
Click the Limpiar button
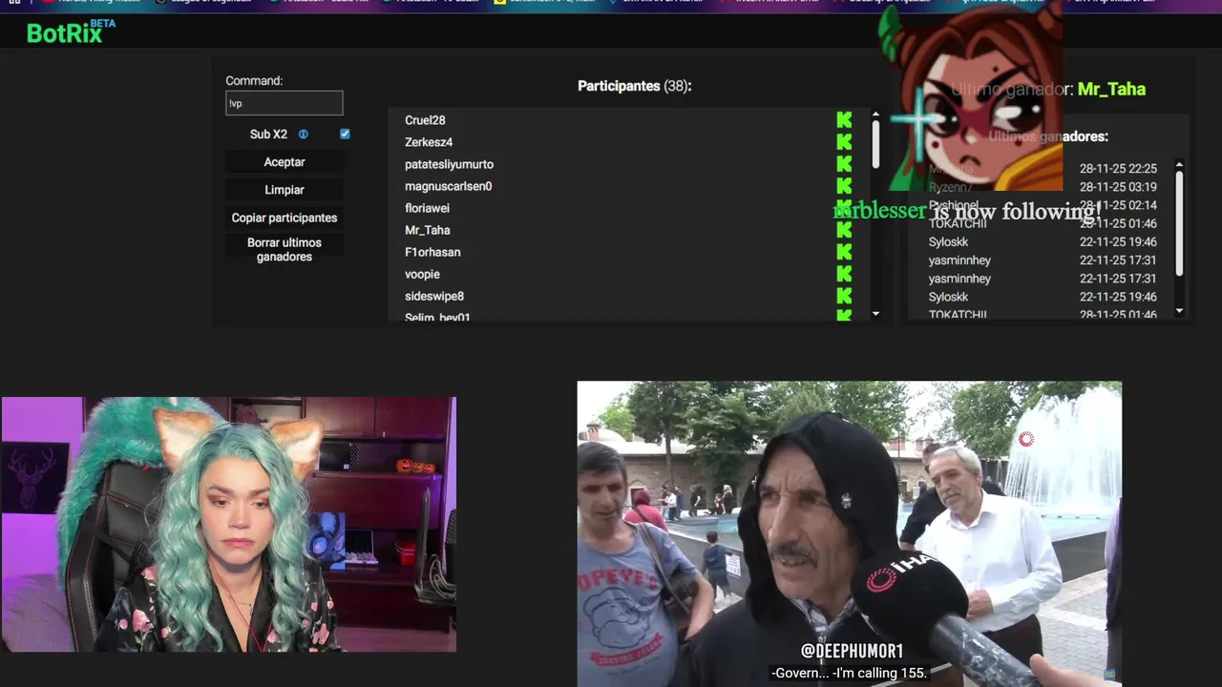(x=284, y=190)
